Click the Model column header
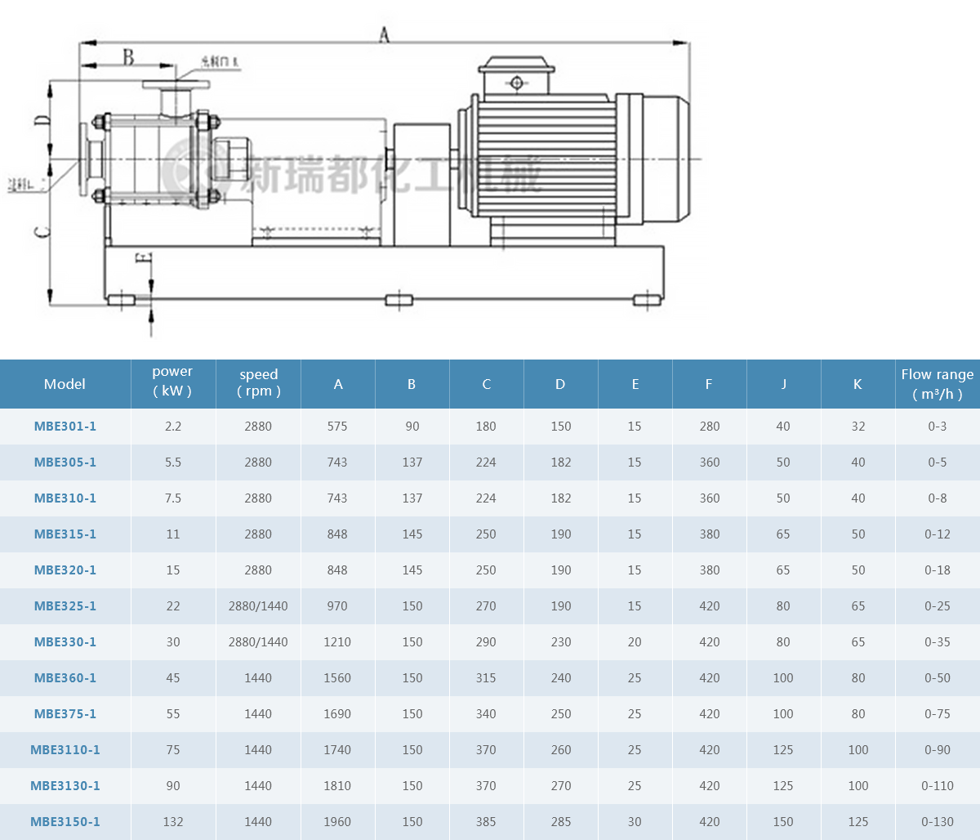Image resolution: width=980 pixels, height=840 pixels. (65, 384)
